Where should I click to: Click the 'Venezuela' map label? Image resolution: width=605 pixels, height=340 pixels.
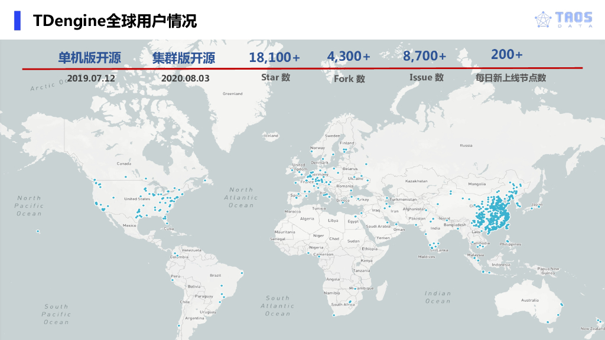191,250
